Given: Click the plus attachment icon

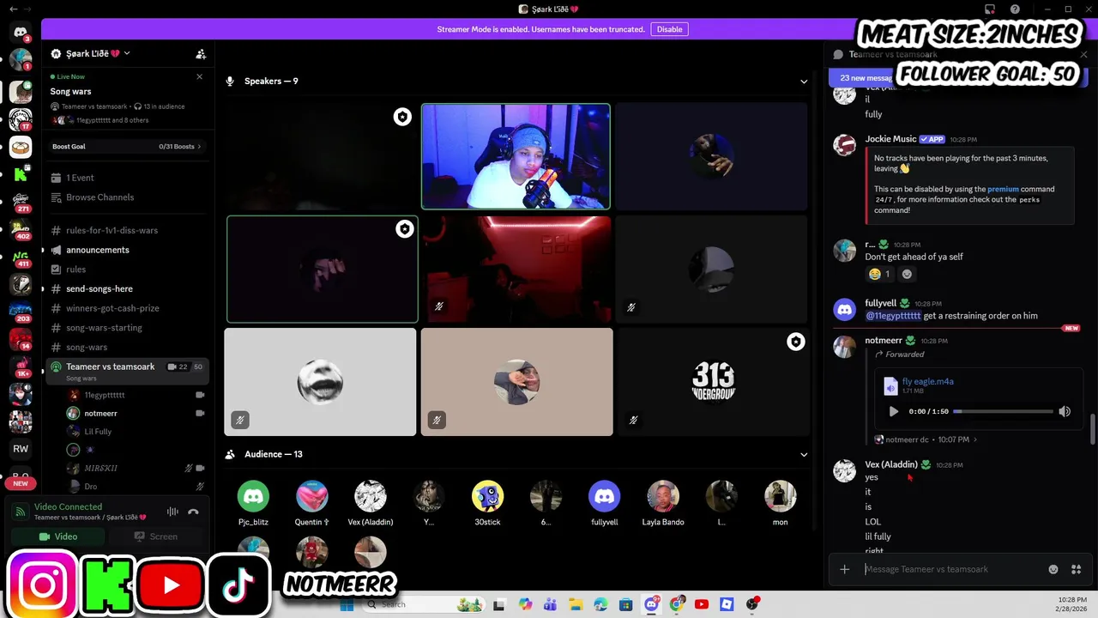Looking at the screenshot, I should pos(845,569).
